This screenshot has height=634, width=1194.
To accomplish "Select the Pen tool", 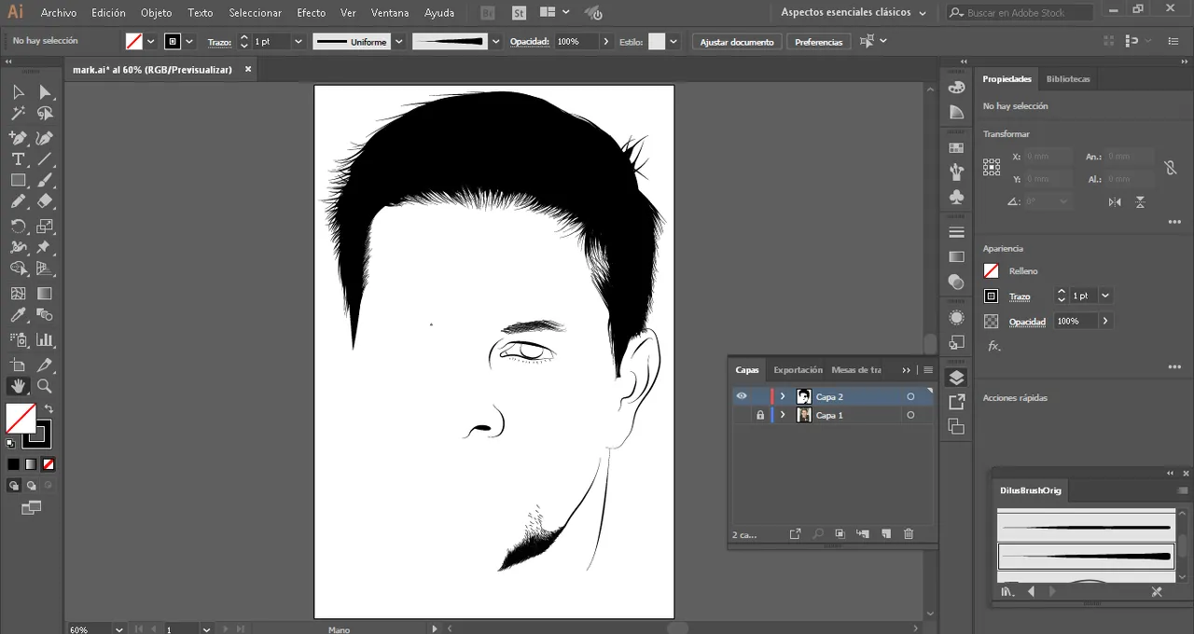I will click(x=18, y=138).
